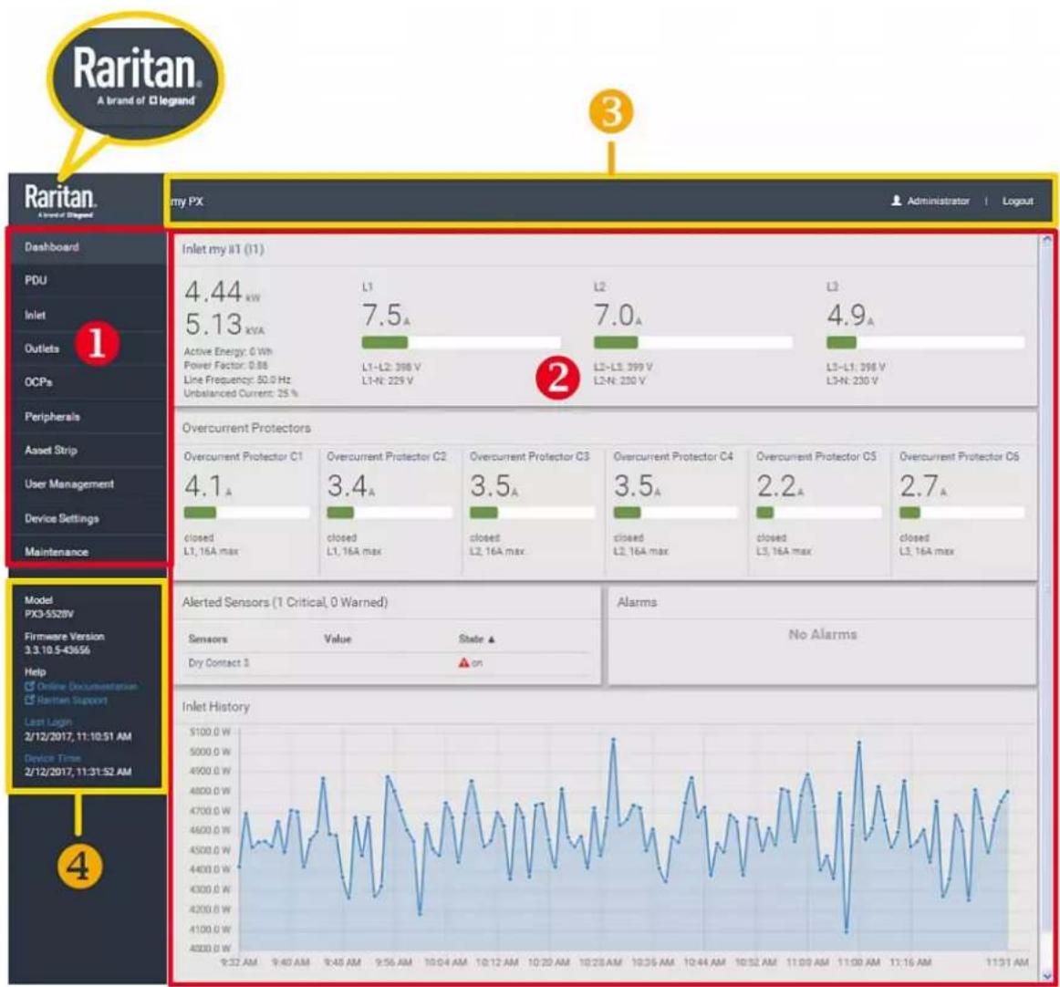Click the scrollbar down arrow
Screen dimensions: 1060x987
(x=1047, y=975)
